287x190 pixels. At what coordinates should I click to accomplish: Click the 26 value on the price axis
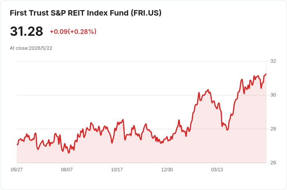tap(273, 163)
